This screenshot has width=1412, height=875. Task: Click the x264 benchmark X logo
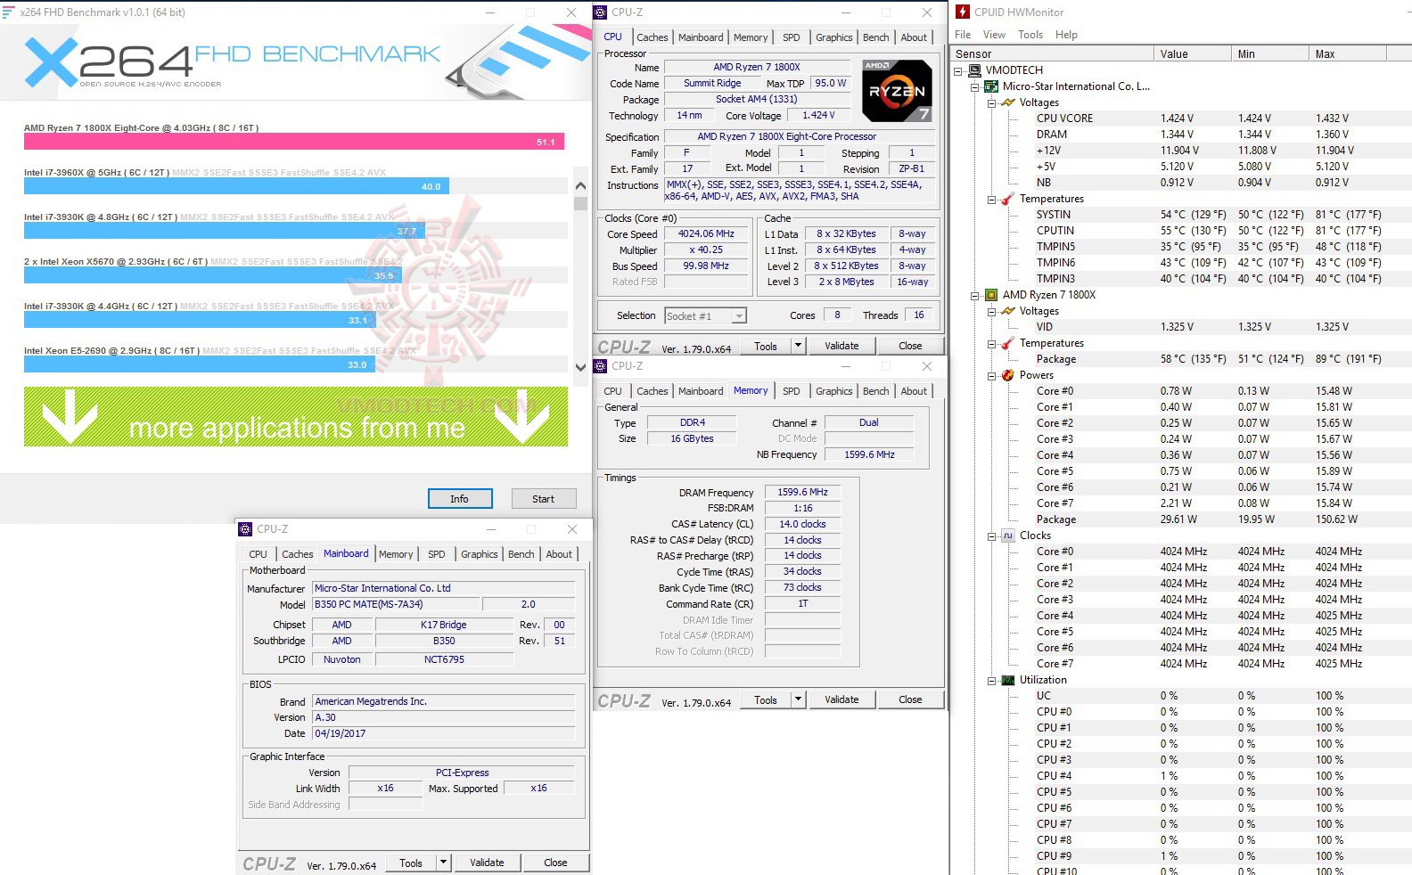(51, 62)
